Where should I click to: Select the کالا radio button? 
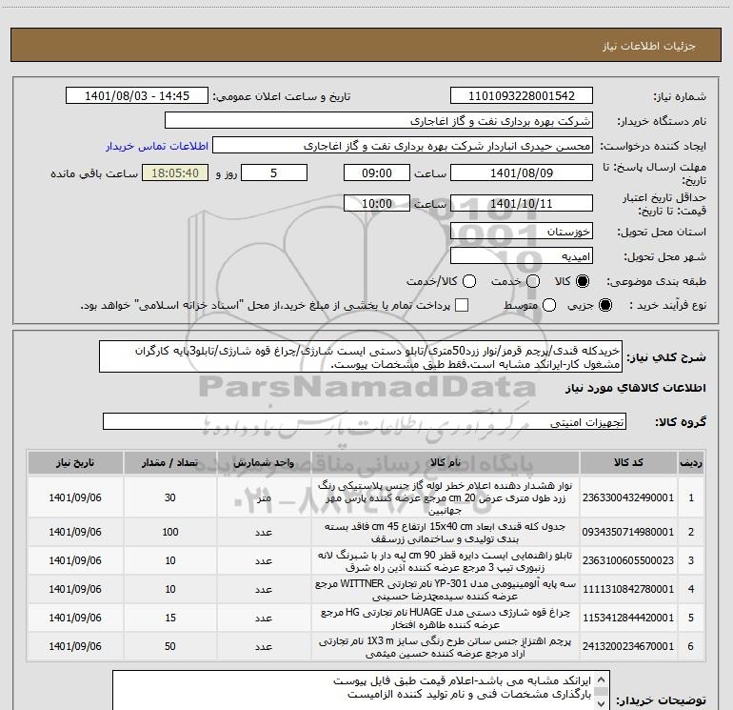click(583, 281)
